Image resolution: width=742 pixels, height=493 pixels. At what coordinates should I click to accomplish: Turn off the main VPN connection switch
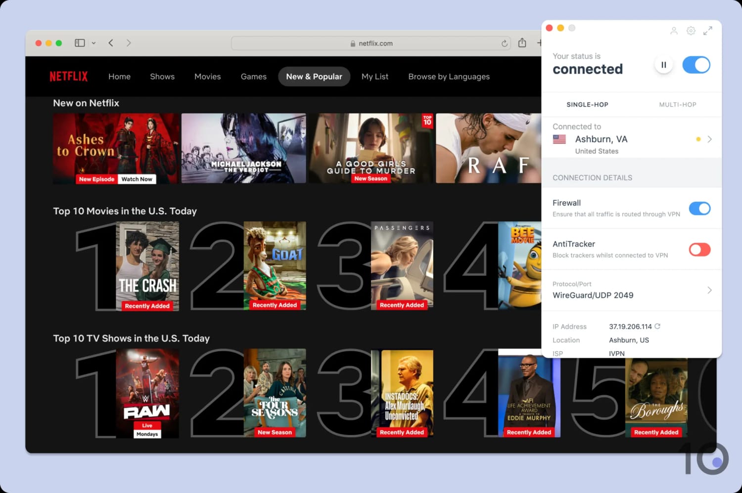tap(696, 65)
